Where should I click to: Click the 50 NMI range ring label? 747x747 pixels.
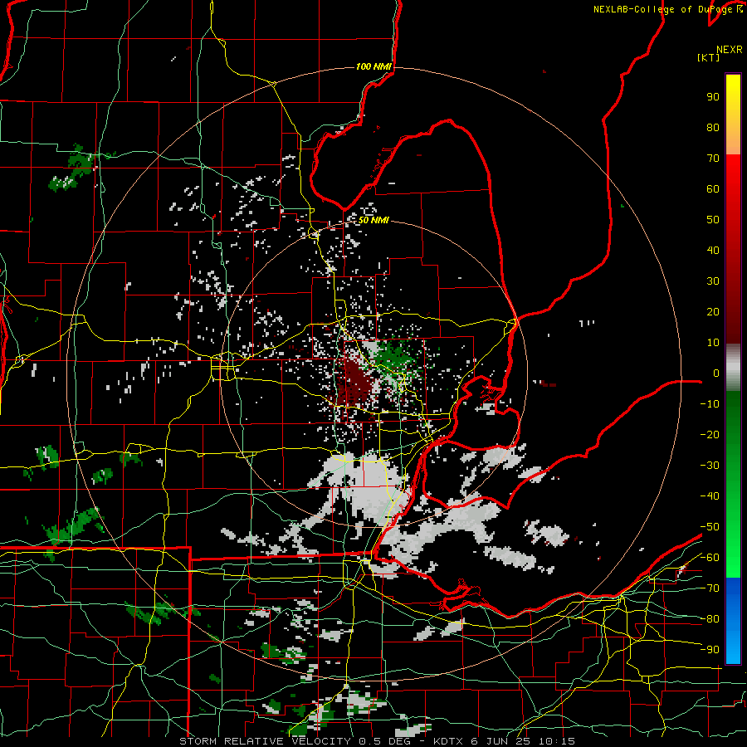click(x=373, y=220)
